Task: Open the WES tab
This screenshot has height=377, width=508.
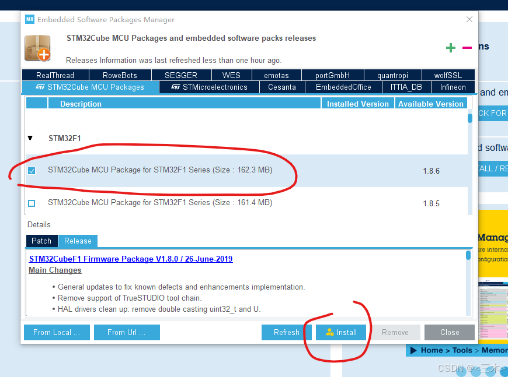Action: pyautogui.click(x=231, y=75)
